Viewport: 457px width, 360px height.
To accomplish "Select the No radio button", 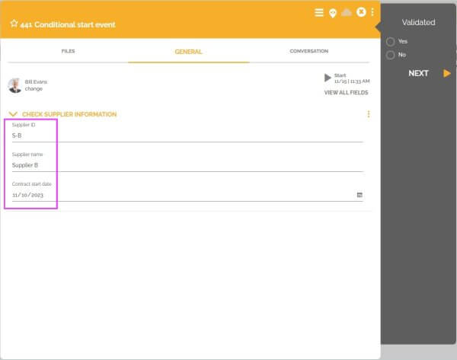I will click(391, 55).
